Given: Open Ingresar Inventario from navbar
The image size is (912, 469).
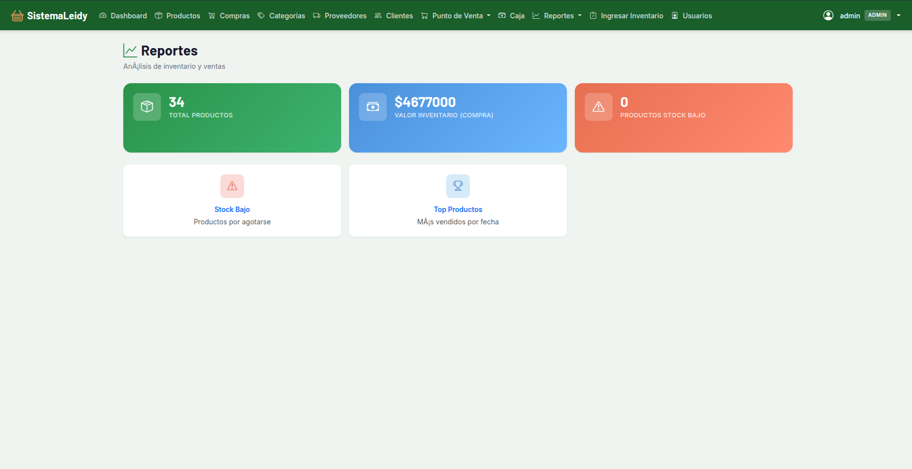Looking at the screenshot, I should click(x=626, y=16).
